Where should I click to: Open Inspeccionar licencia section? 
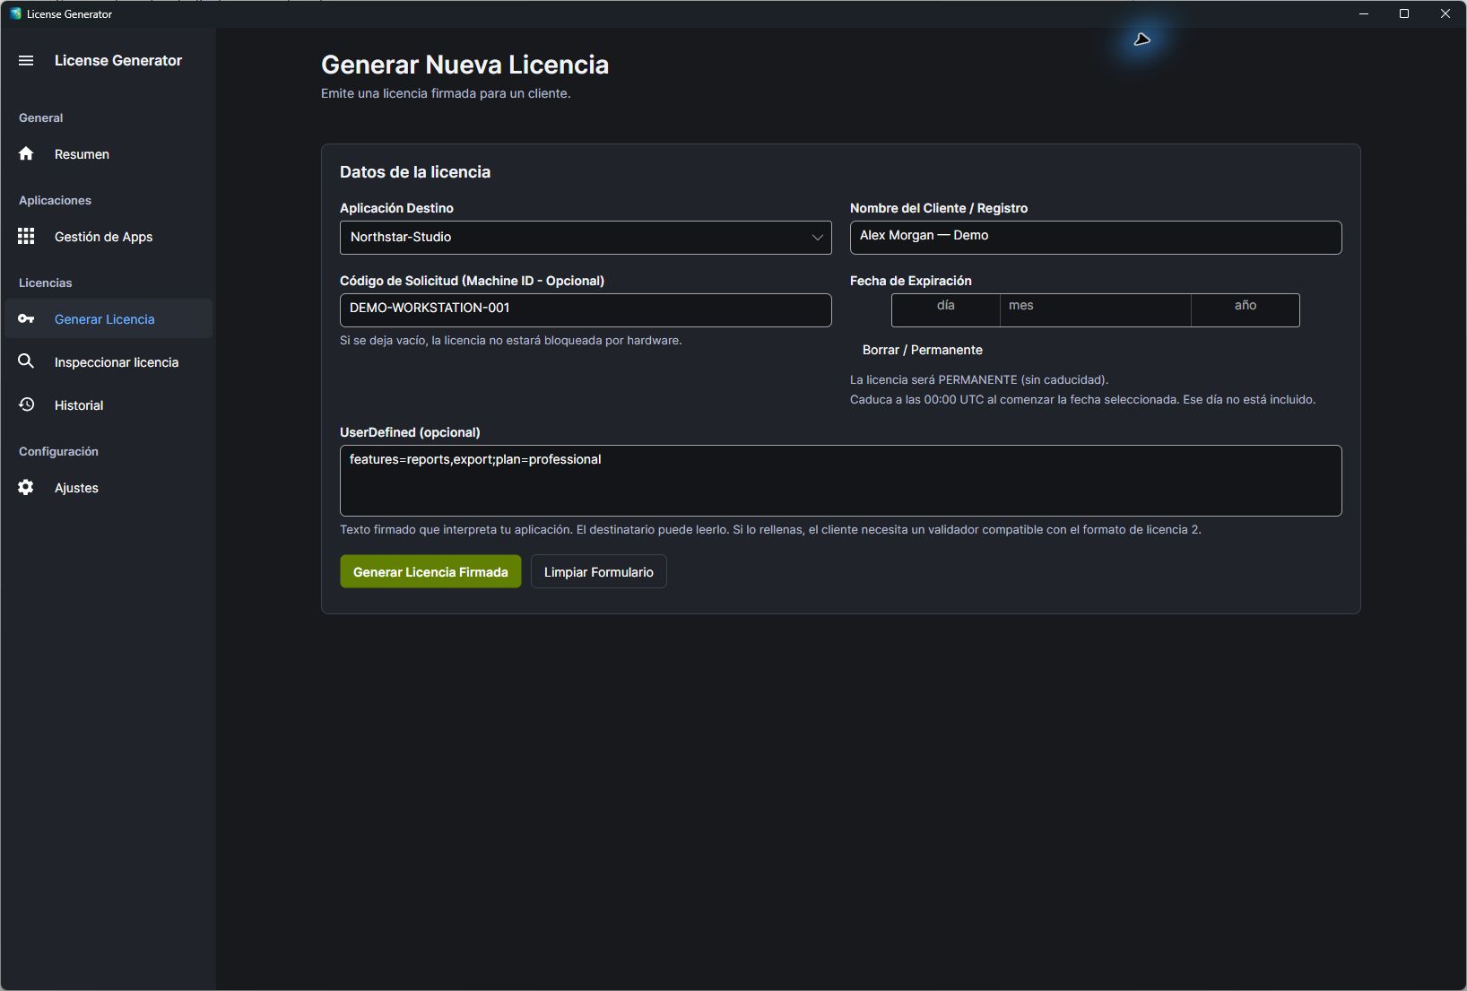(x=109, y=362)
